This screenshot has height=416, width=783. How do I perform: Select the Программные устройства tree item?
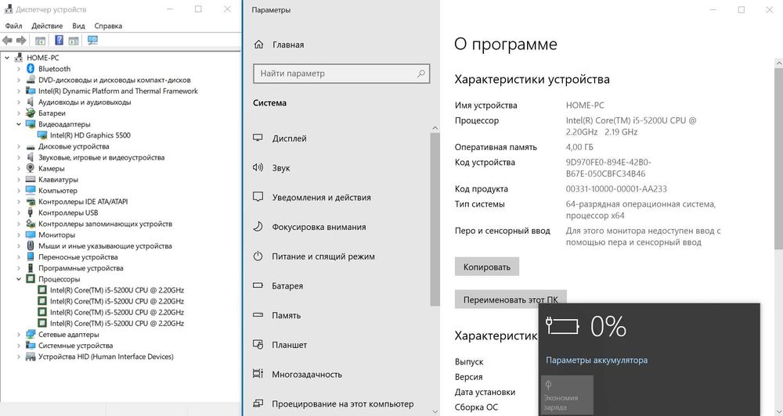pyautogui.click(x=81, y=268)
